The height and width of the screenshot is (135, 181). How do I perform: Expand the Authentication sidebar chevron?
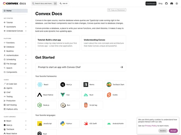coord(26,55)
